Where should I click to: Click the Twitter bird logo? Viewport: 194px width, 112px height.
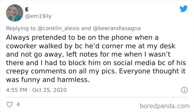click(183, 9)
